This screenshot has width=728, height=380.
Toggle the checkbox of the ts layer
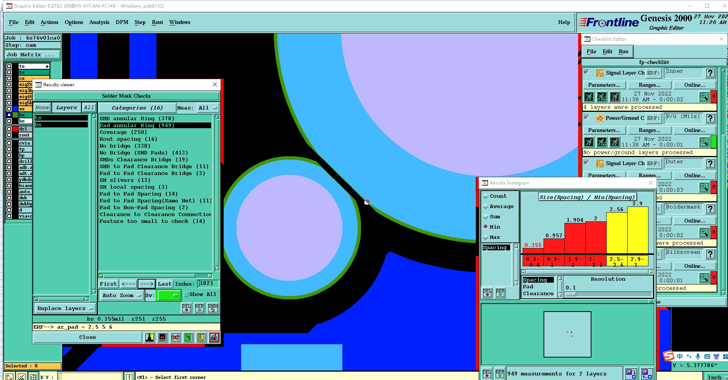click(x=9, y=72)
